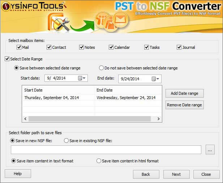Viewport: 223px width, 183px height.
Task: Uncheck the Journal checkbox
Action: (x=179, y=47)
